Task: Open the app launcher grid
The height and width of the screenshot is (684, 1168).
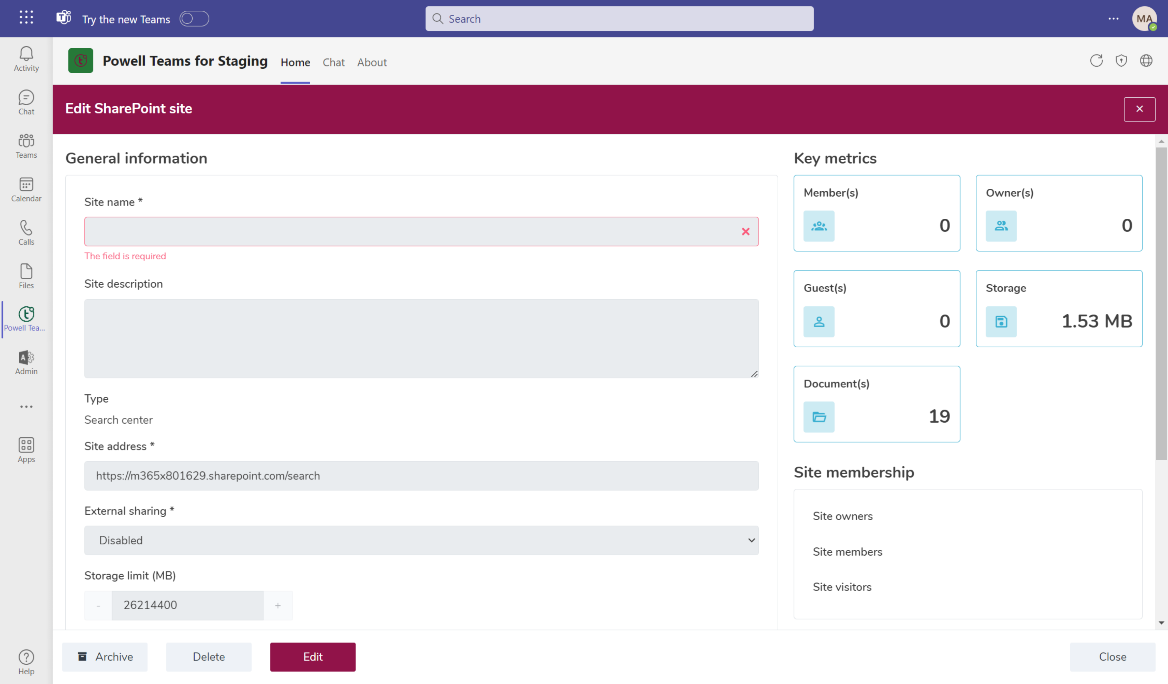Action: point(27,18)
